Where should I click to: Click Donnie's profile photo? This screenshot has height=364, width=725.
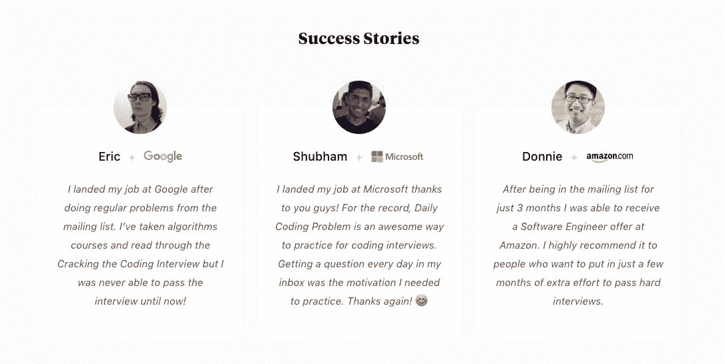pyautogui.click(x=578, y=107)
